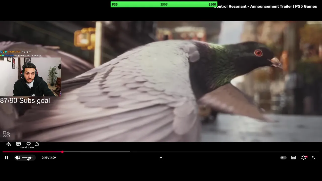Screen dimensions: 322x181
Task: Click the streamer webcam overlay
Action: point(30,77)
